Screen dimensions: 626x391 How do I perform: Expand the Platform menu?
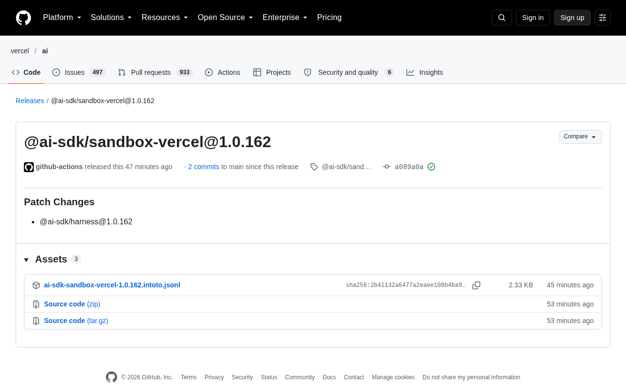[x=62, y=18]
